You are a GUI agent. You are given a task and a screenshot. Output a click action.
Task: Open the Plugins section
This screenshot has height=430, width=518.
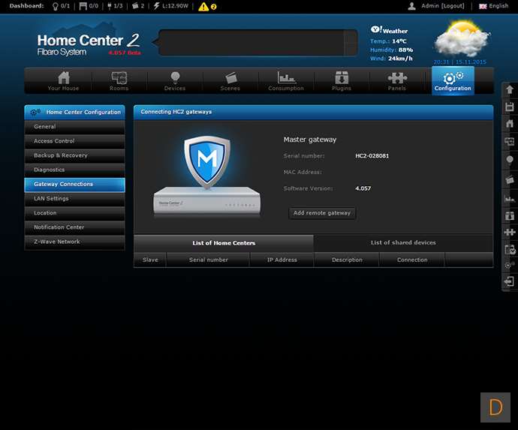click(342, 81)
